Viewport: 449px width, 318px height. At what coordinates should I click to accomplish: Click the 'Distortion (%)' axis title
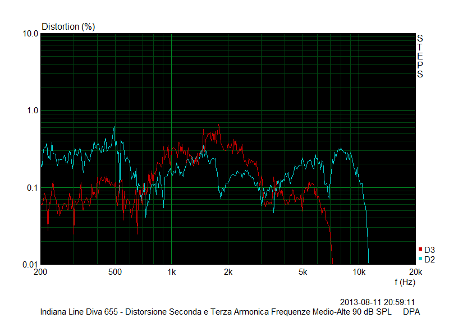click(68, 26)
